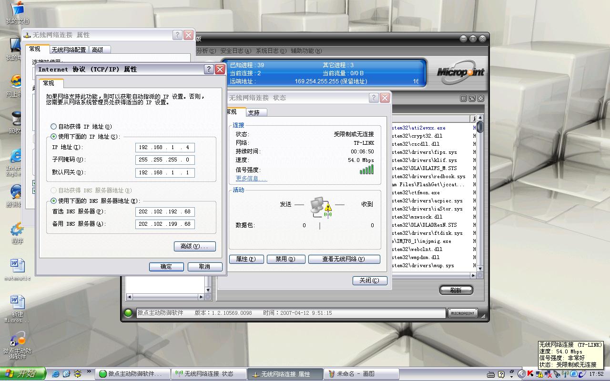
Task: Click the 刷新 refresh button in Micropoint
Action: (456, 290)
